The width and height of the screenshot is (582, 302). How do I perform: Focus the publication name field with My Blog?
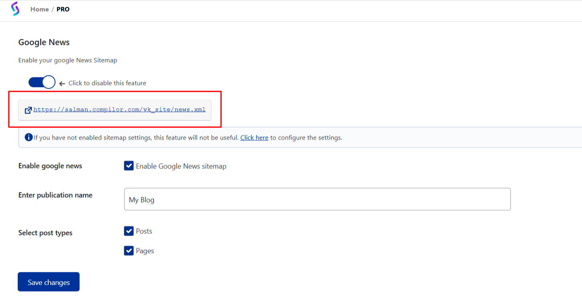point(317,199)
